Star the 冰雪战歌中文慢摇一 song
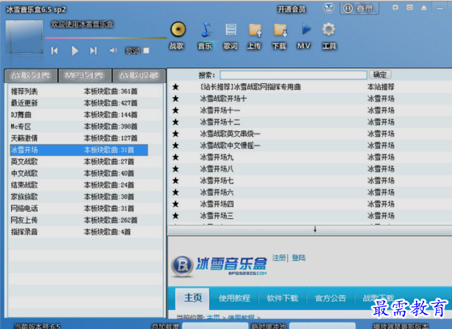The height and width of the screenshot is (329, 452). 175,145
